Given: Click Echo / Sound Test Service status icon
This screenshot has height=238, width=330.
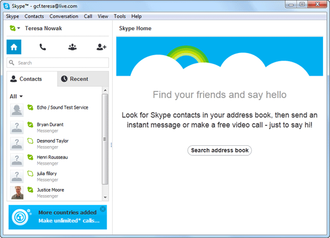Looking at the screenshot, I should (30, 107).
